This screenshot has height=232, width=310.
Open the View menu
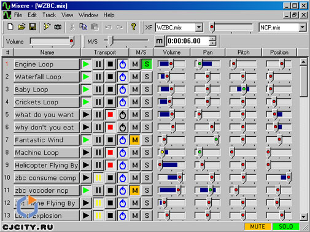[x=68, y=15]
